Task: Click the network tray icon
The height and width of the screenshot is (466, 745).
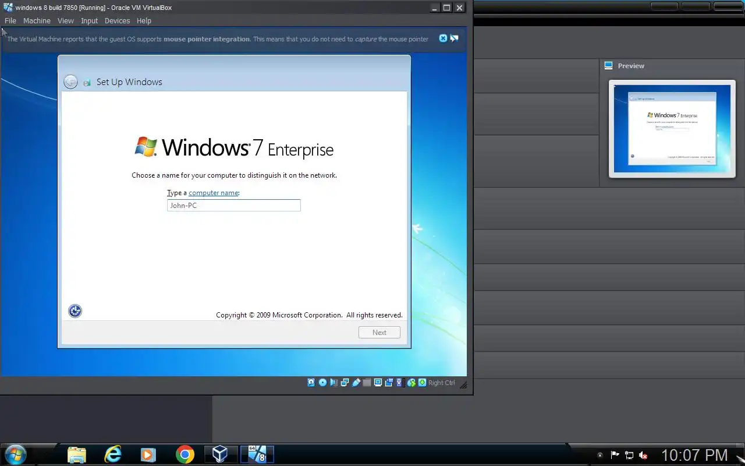Action: [x=629, y=455]
